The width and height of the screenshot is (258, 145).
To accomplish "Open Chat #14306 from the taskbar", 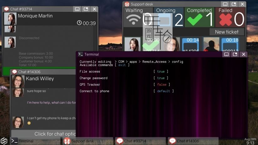I will click(188, 141).
